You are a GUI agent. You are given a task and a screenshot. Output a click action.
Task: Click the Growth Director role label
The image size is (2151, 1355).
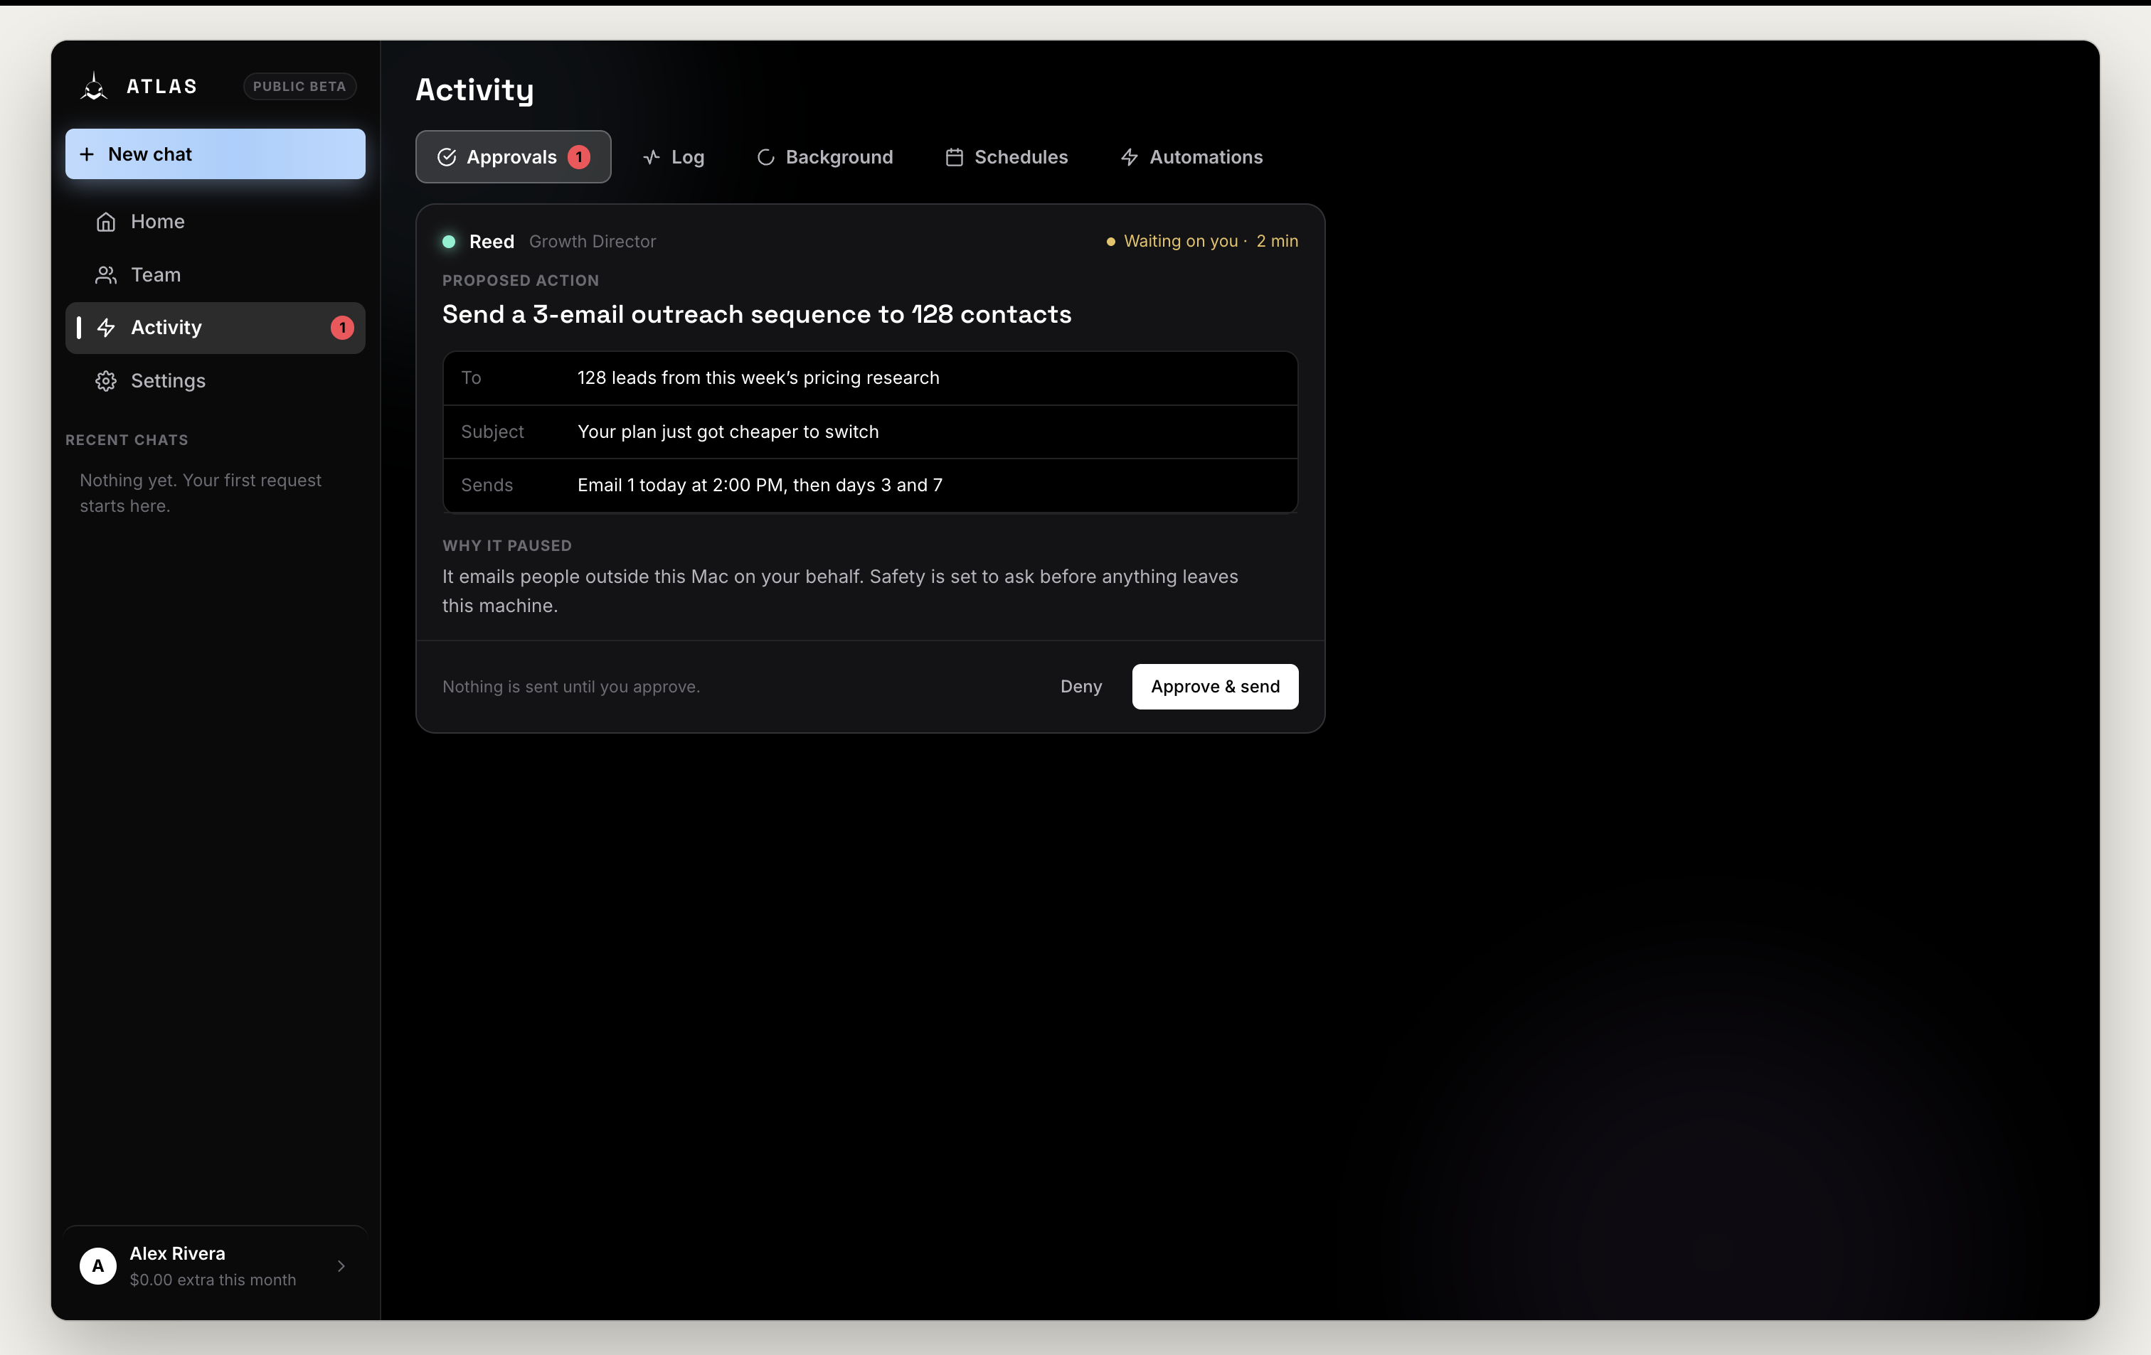click(593, 241)
